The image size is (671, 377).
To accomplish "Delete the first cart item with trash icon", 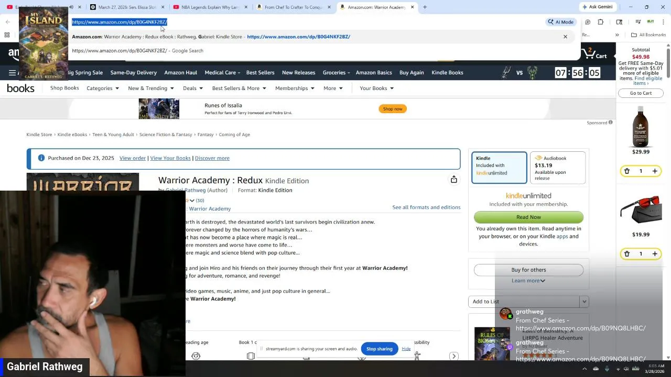I will point(626,171).
